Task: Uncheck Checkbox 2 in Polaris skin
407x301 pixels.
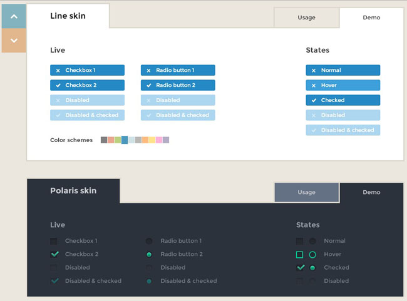Action: click(54, 254)
